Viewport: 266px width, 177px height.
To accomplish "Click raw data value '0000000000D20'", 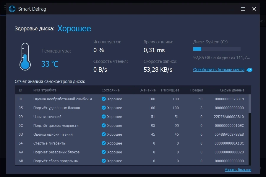I will (x=229, y=152).
